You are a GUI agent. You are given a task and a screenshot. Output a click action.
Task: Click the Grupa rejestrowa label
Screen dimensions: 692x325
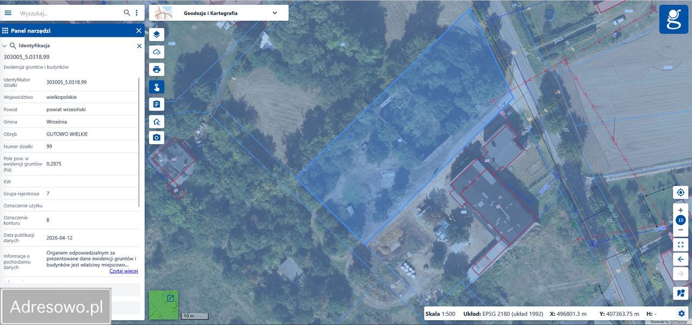pos(22,193)
